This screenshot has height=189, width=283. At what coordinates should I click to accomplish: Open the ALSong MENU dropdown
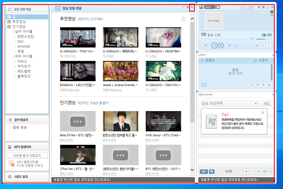click(x=210, y=7)
